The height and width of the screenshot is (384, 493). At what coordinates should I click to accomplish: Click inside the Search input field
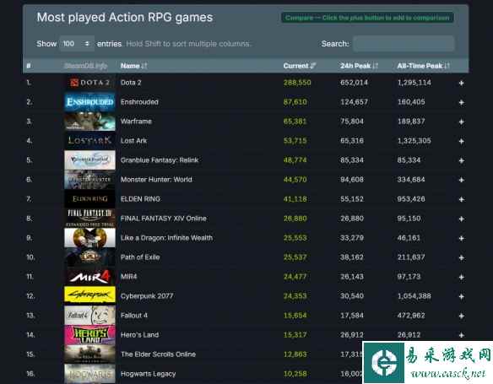tap(404, 44)
